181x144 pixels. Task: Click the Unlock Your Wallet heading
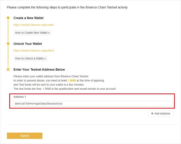click(28, 44)
